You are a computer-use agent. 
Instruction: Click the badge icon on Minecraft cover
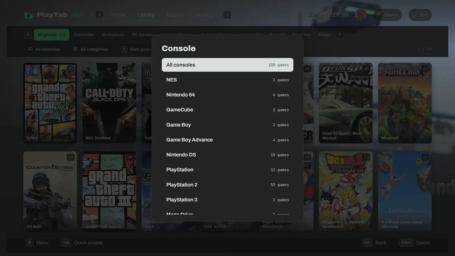click(425, 69)
